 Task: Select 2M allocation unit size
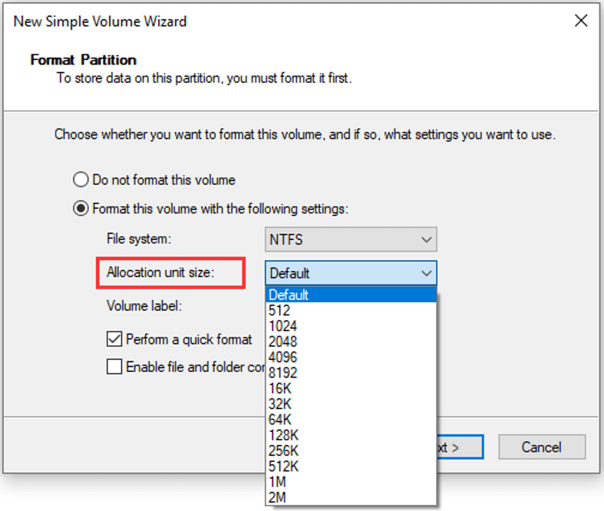click(x=351, y=498)
